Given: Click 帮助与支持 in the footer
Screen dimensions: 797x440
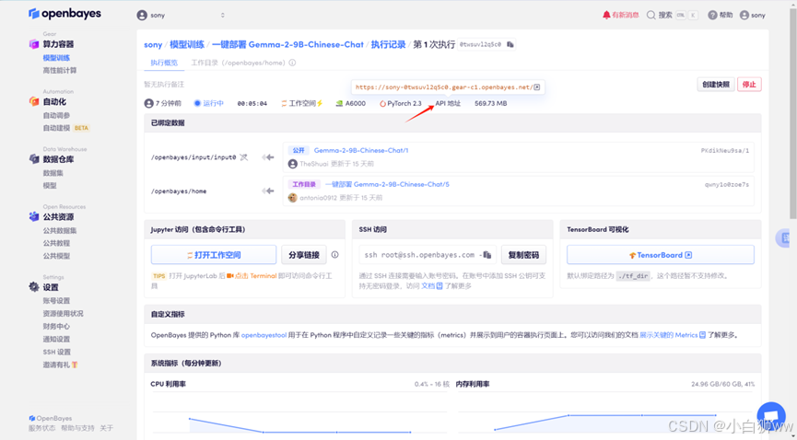Looking at the screenshot, I should pyautogui.click(x=77, y=428).
